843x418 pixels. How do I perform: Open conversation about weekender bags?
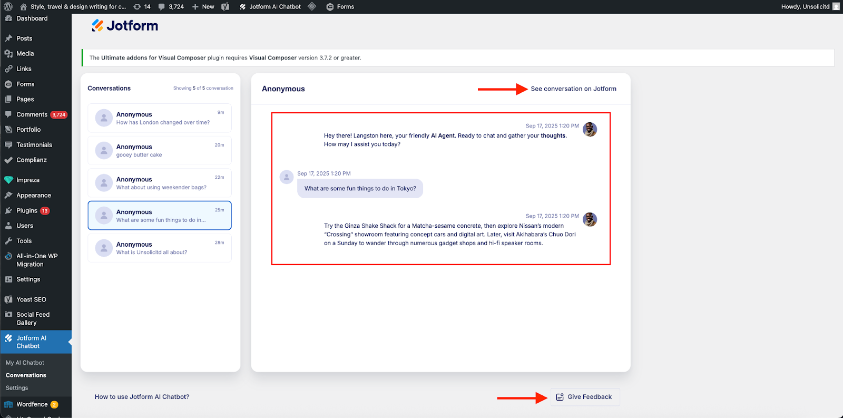160,183
